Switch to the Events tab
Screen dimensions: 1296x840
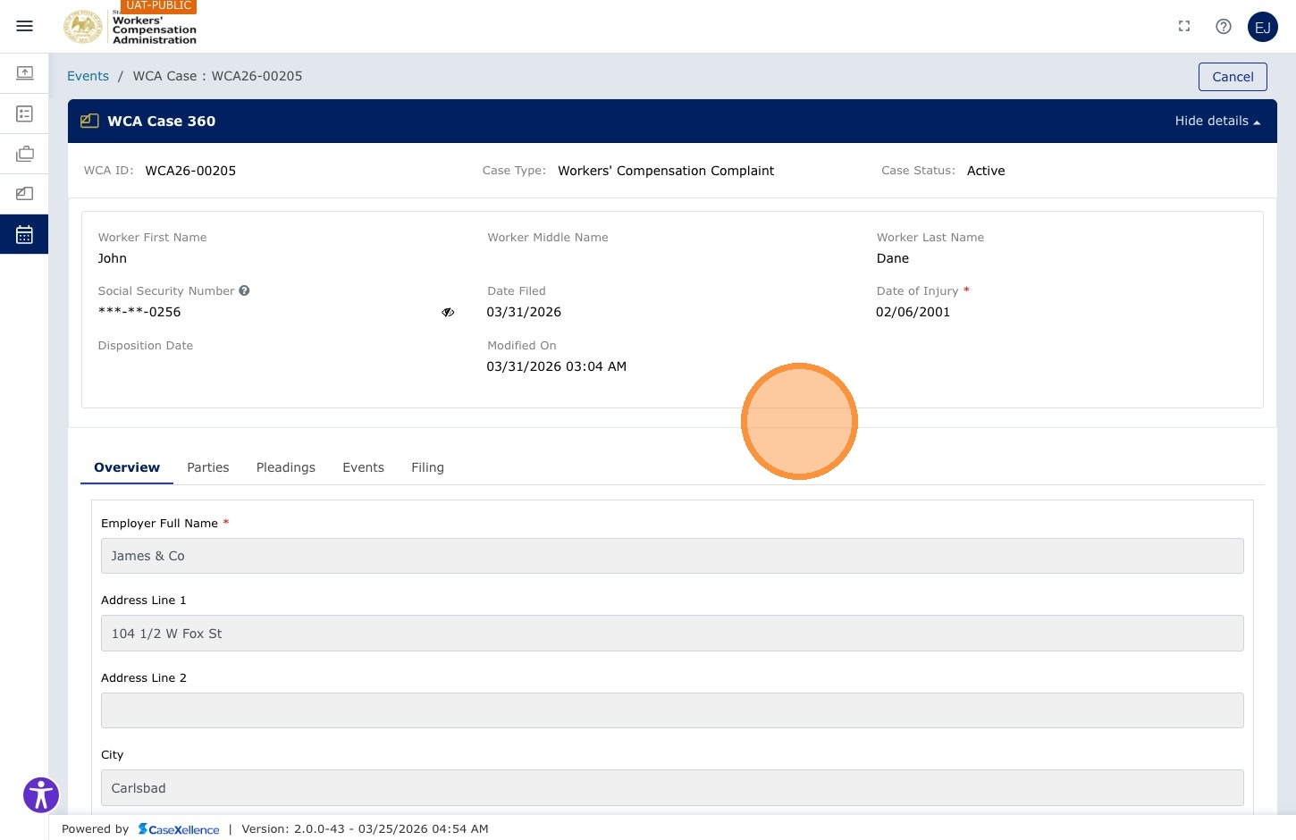point(363,467)
